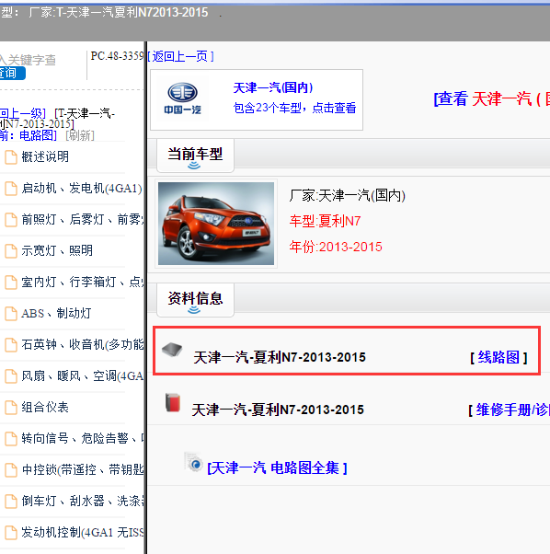Click 包含23个车型，点击查看 link
Screen dimensions: 550x554
click(x=294, y=108)
